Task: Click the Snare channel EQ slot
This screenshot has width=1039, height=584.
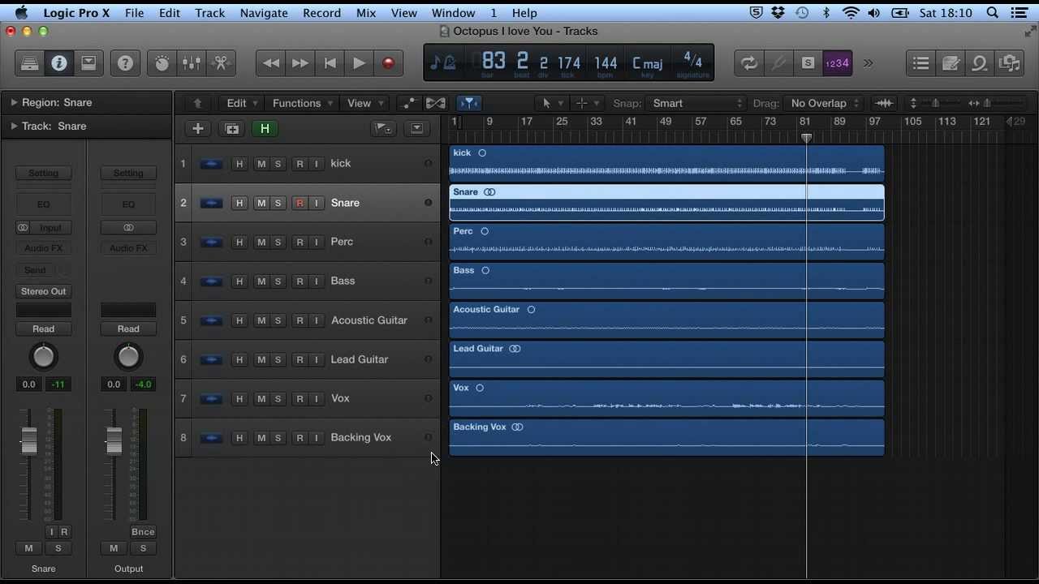Action: tap(44, 204)
